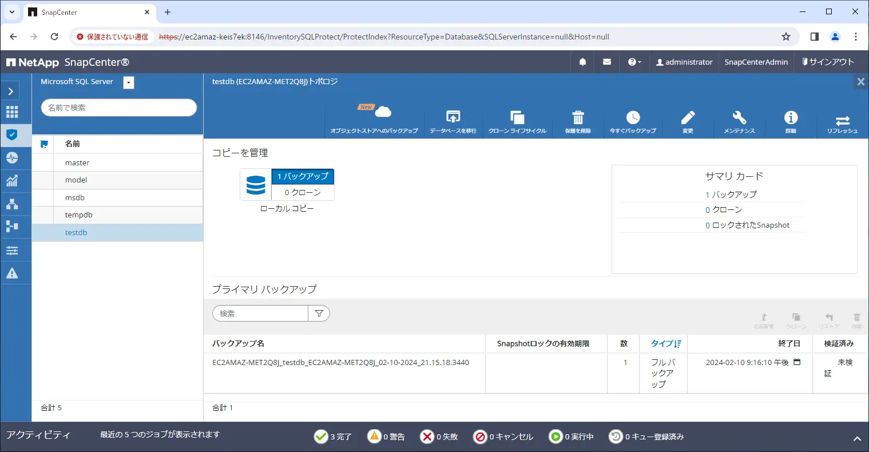Open Microsoft SQL Server dropdown
The width and height of the screenshot is (869, 452).
[x=129, y=82]
